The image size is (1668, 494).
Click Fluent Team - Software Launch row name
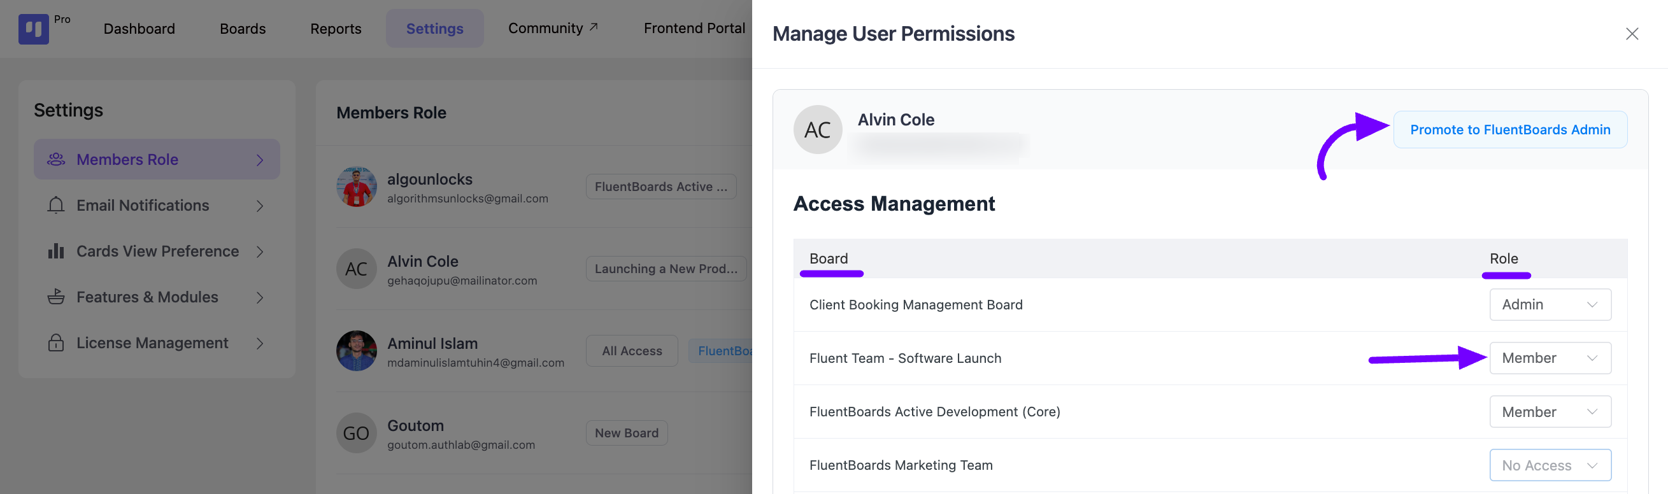pyautogui.click(x=905, y=358)
